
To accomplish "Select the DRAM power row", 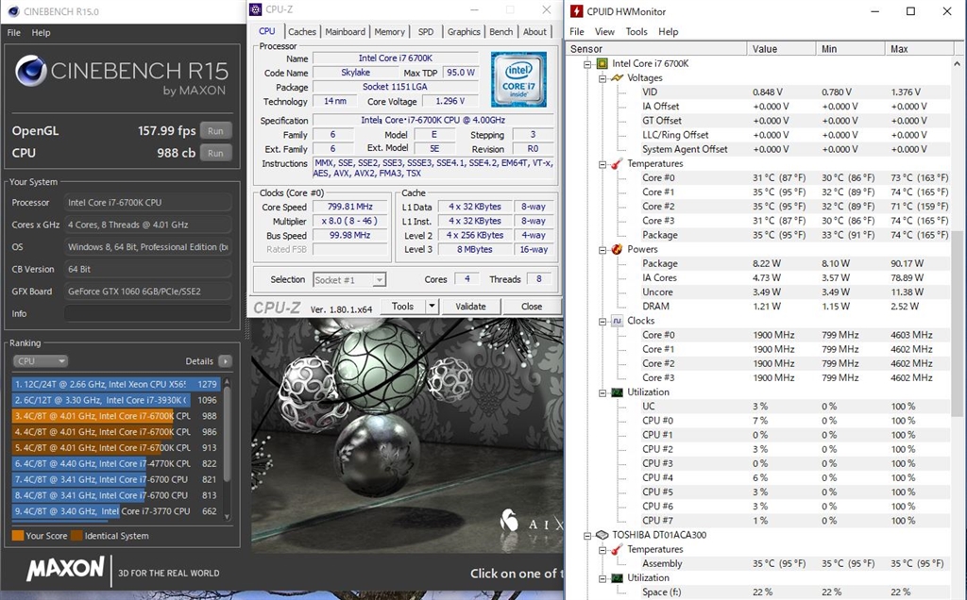I will point(795,307).
